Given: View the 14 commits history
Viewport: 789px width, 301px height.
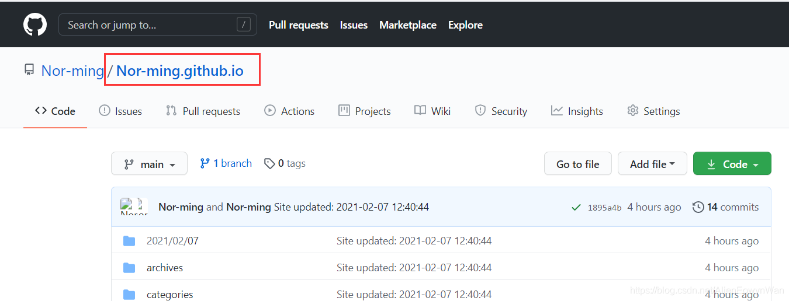Looking at the screenshot, I should click(725, 207).
